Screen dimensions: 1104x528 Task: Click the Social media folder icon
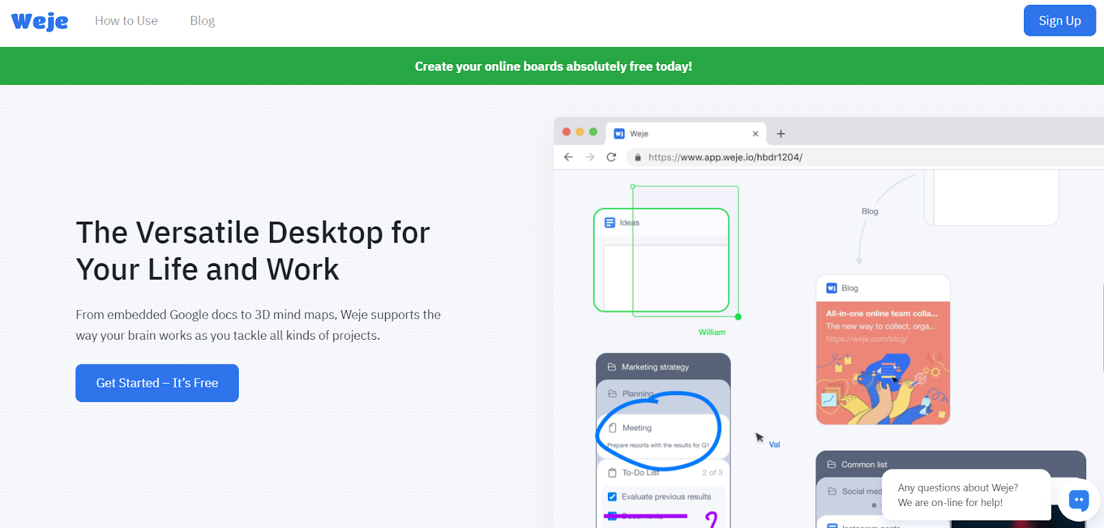pyautogui.click(x=832, y=491)
